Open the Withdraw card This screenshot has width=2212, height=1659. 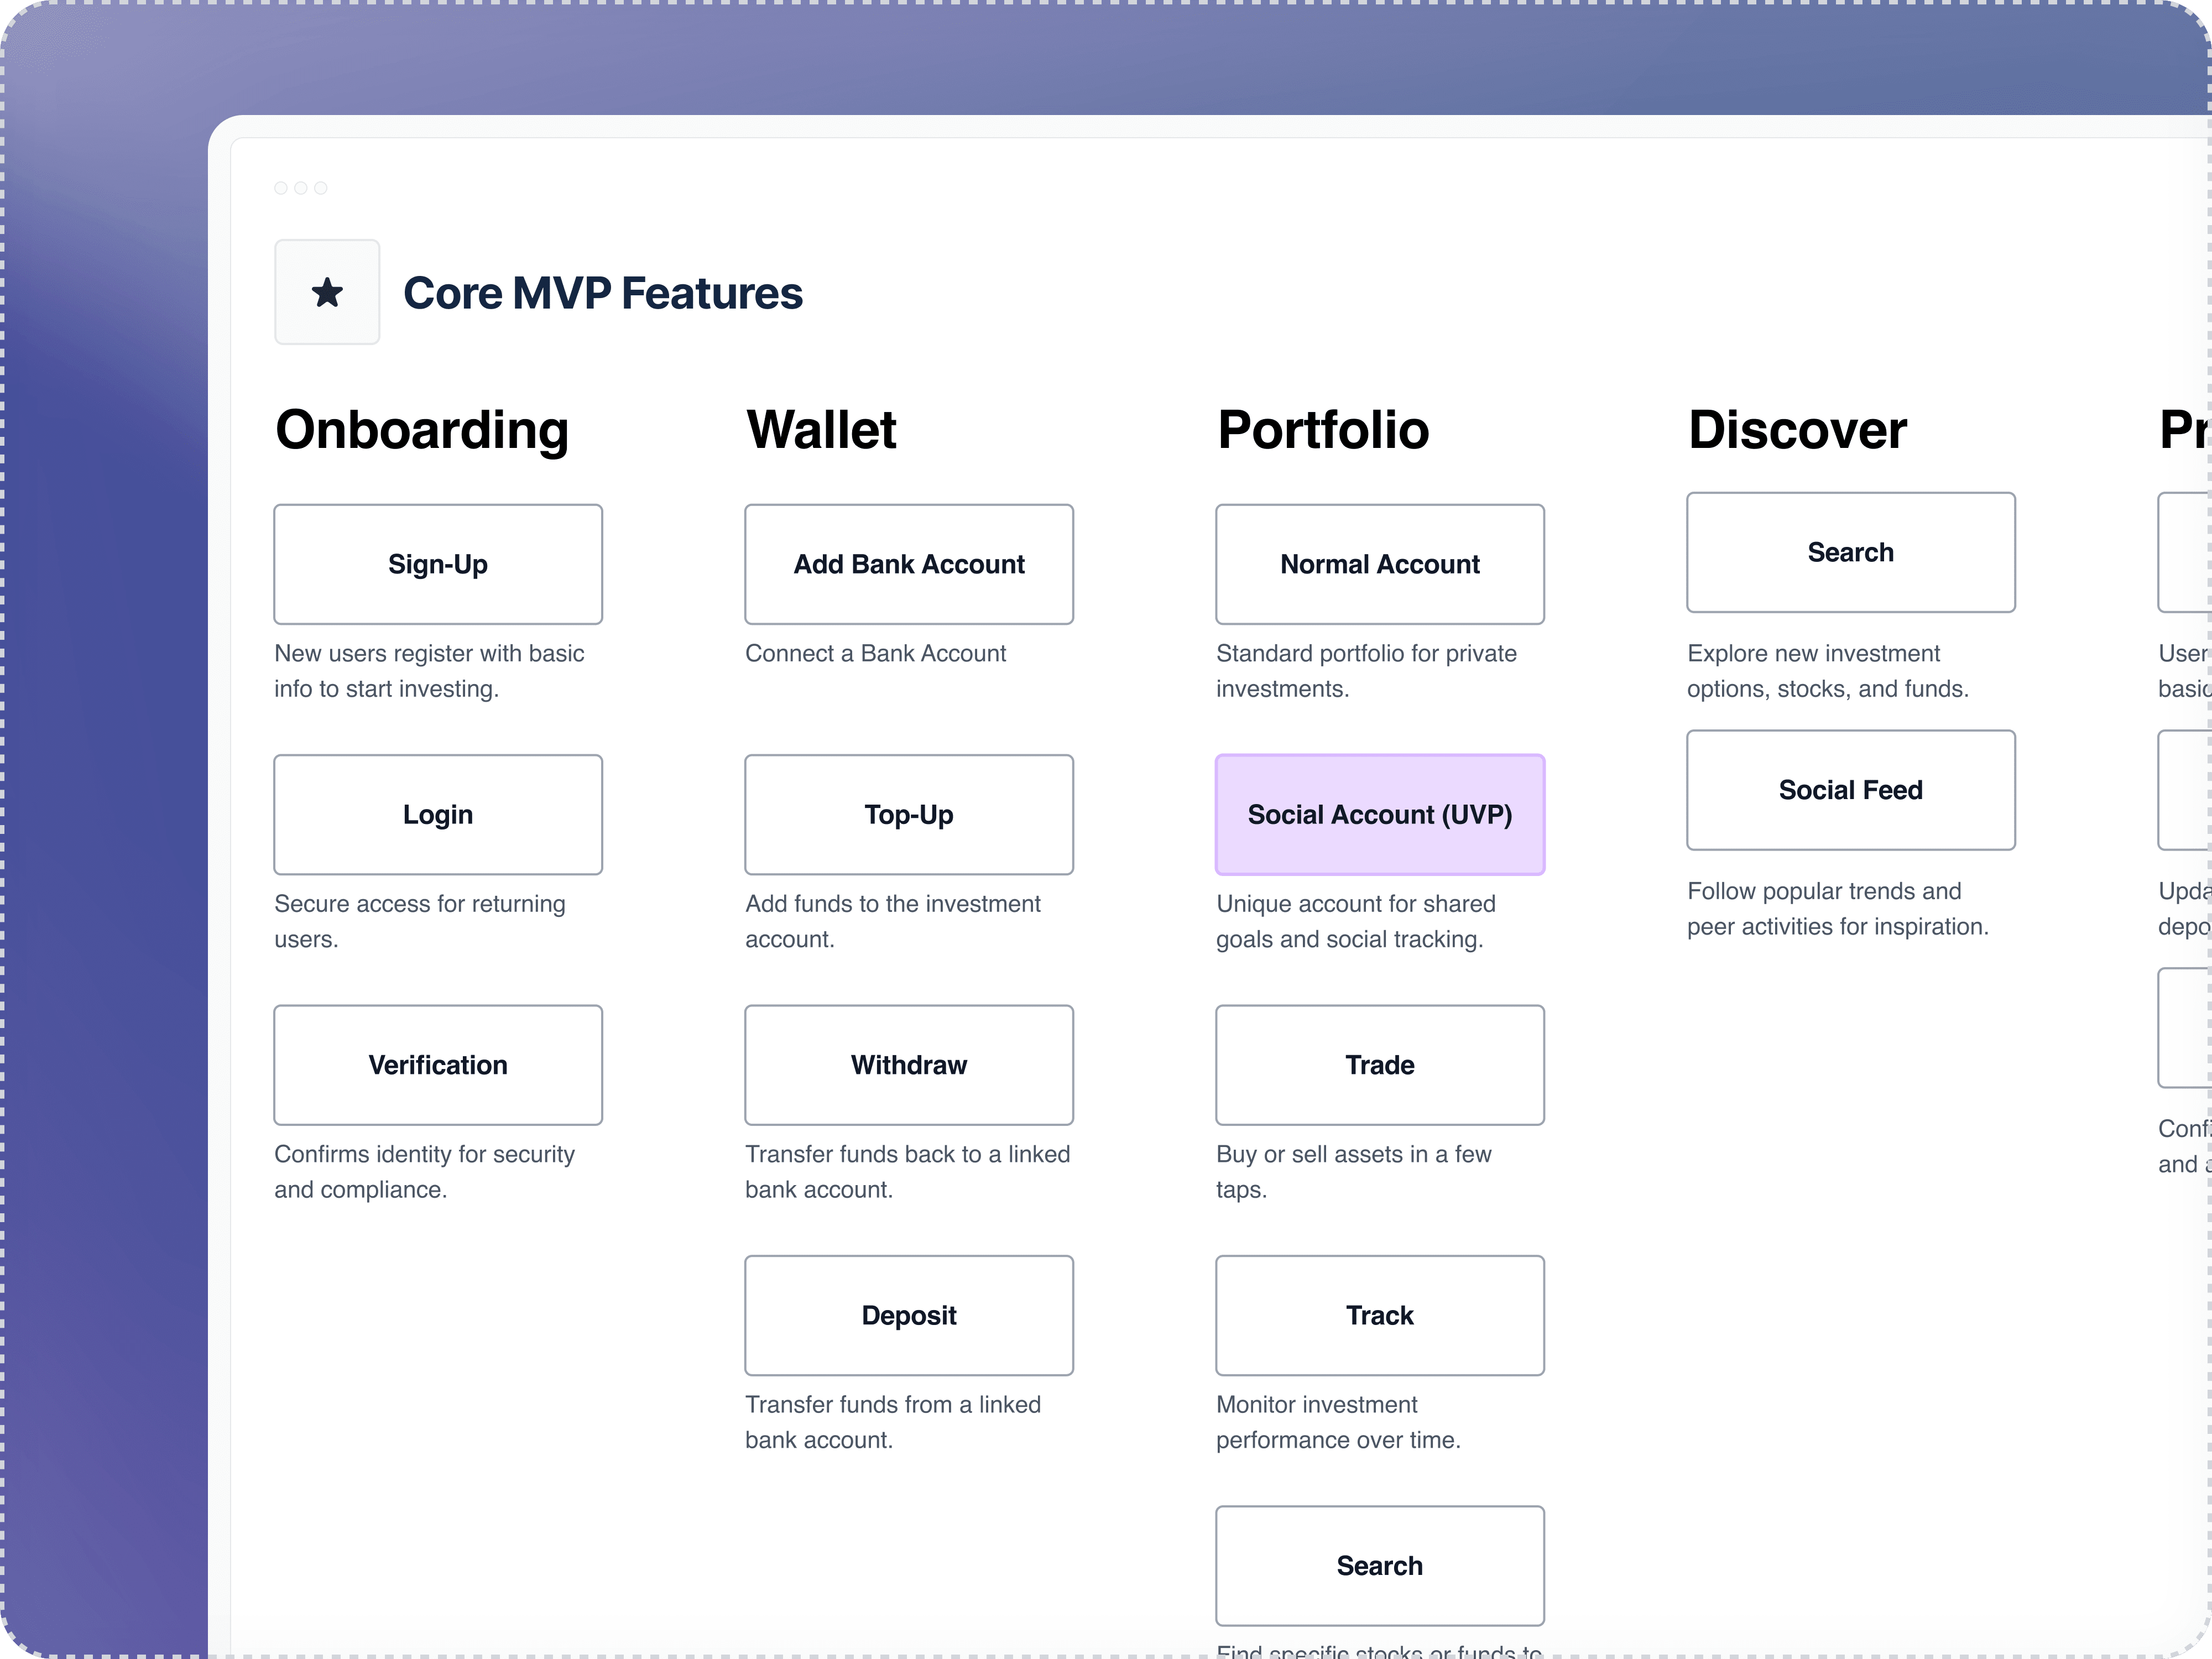(909, 1065)
